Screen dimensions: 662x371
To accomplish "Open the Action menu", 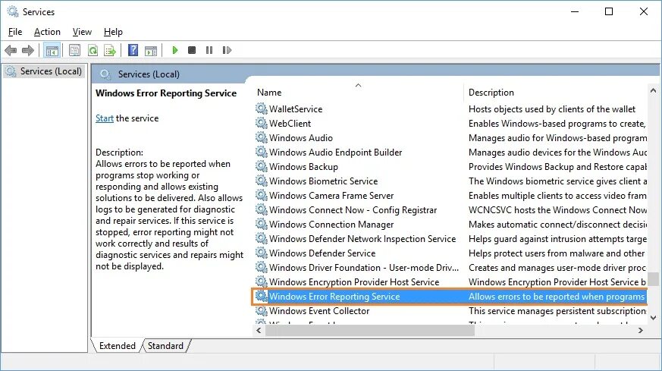I will point(47,32).
